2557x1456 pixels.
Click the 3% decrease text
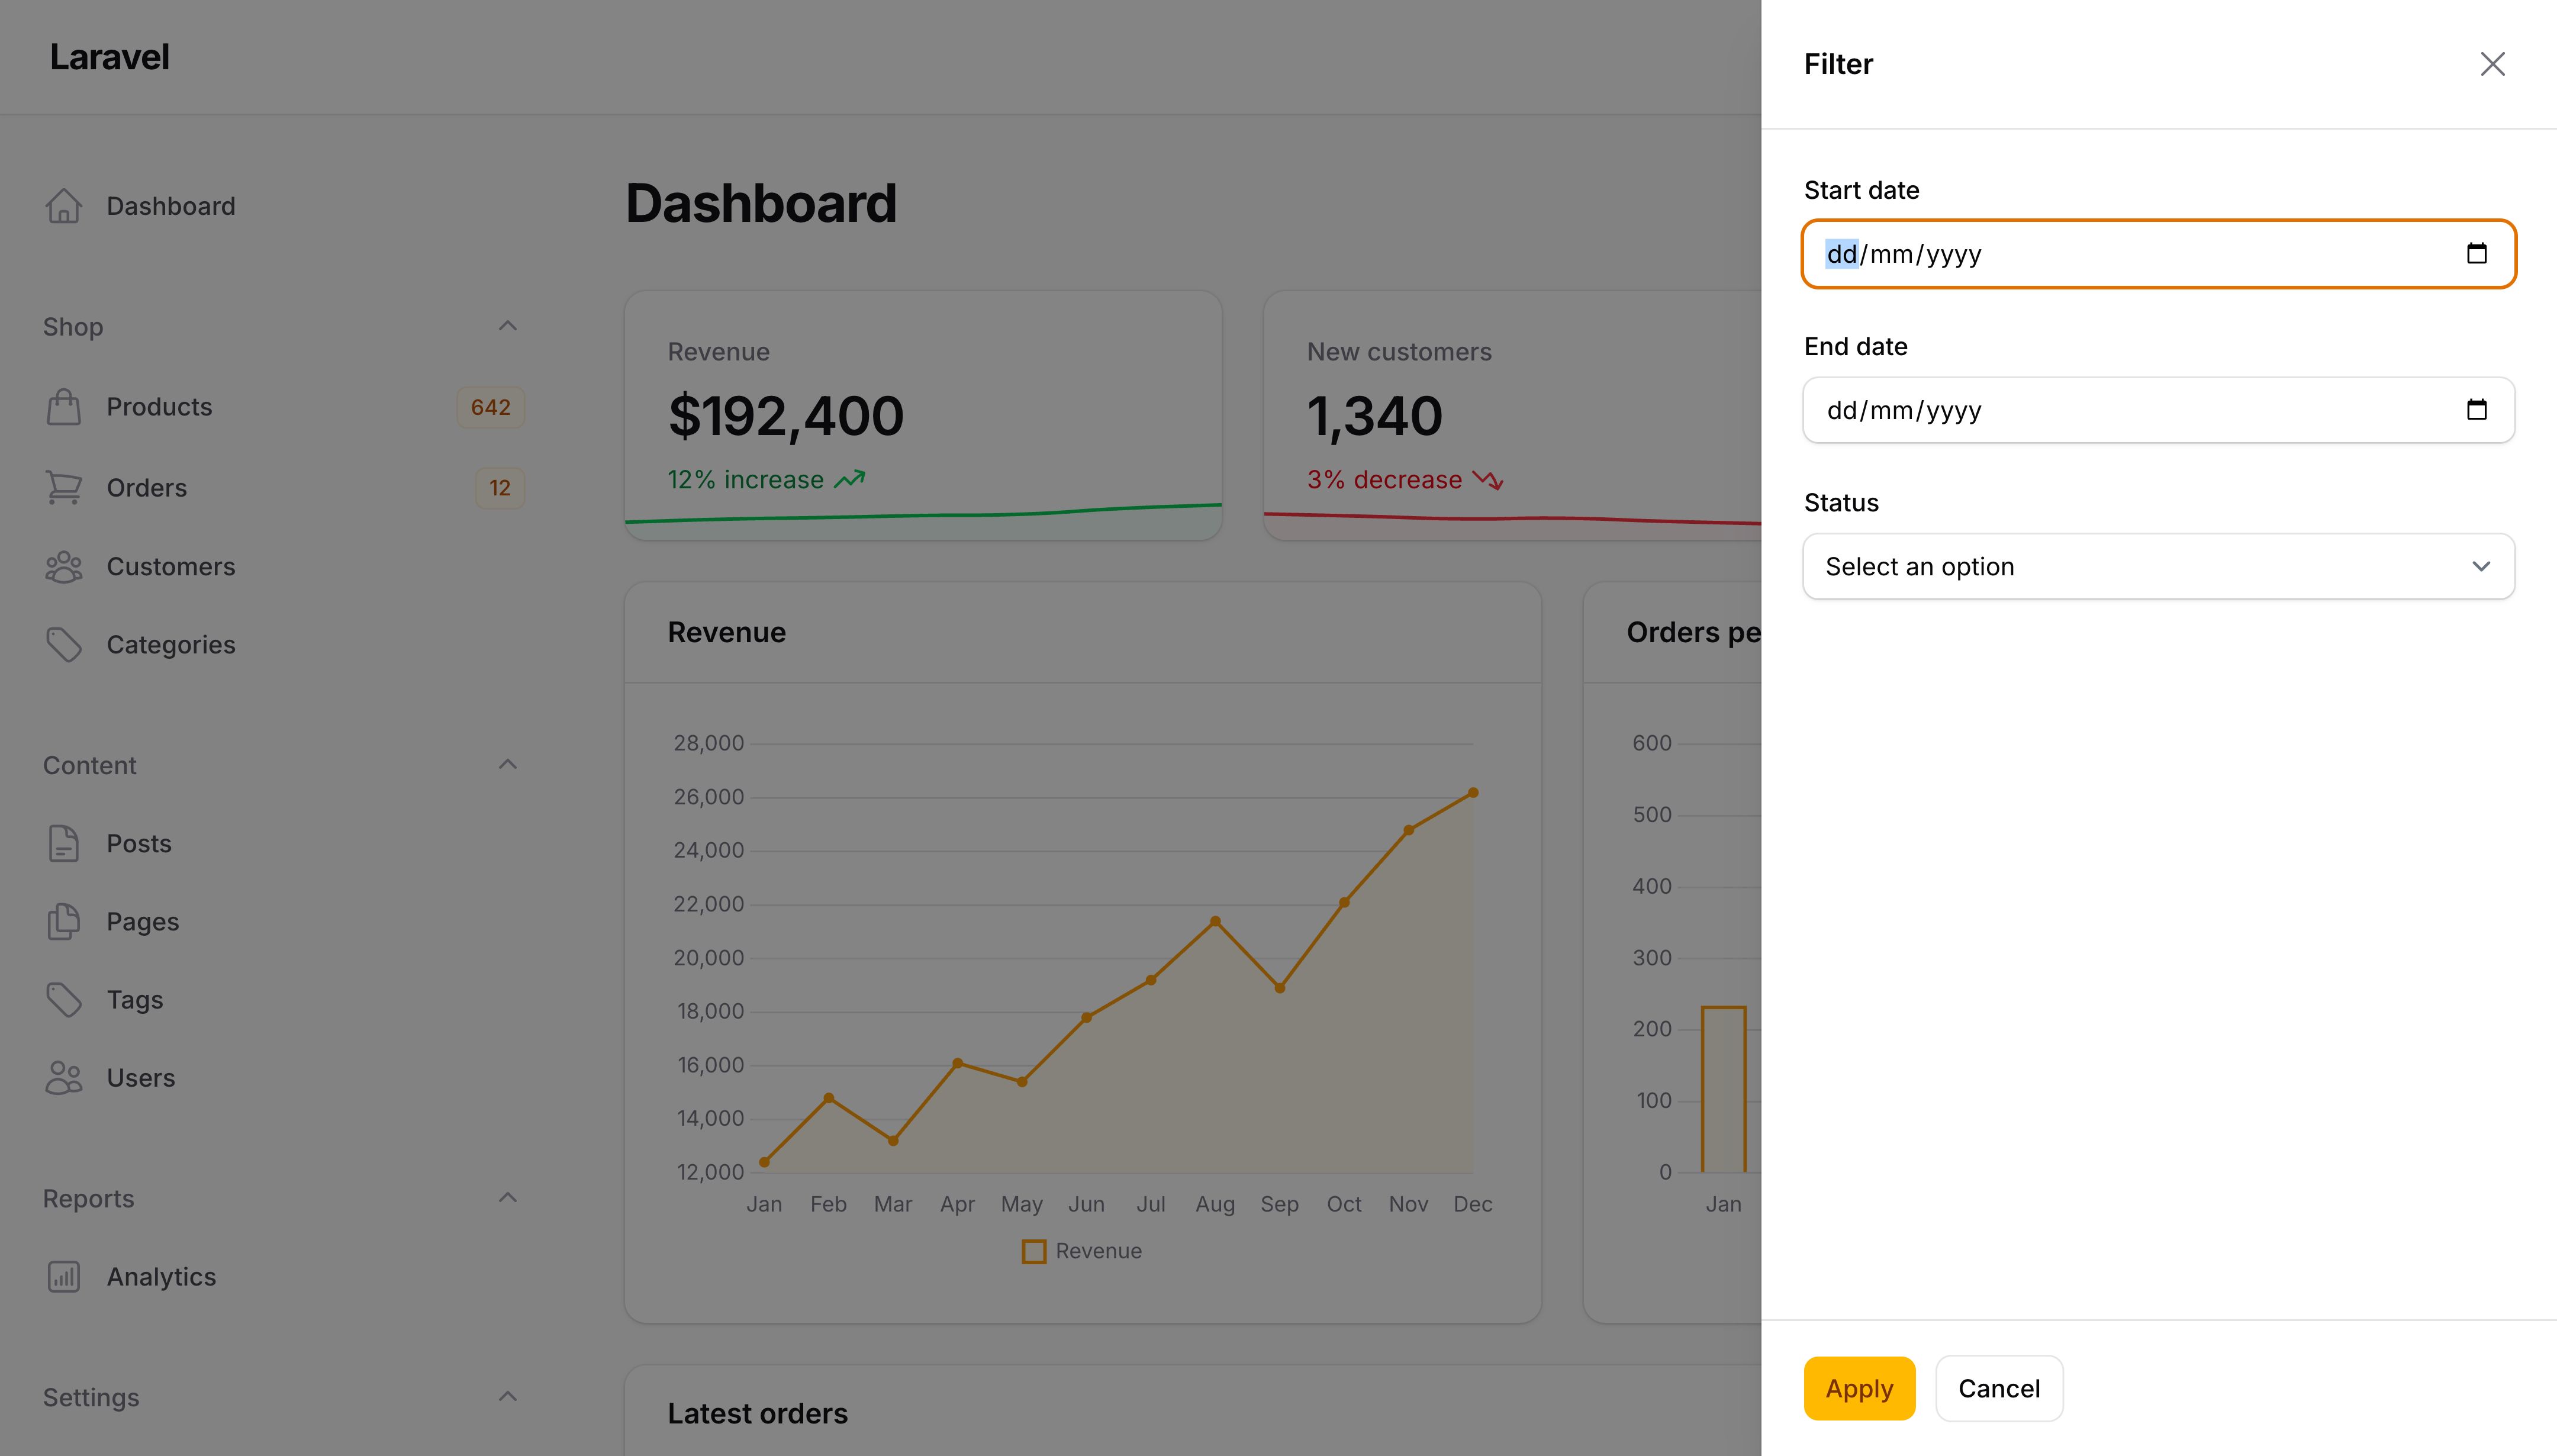[1384, 480]
